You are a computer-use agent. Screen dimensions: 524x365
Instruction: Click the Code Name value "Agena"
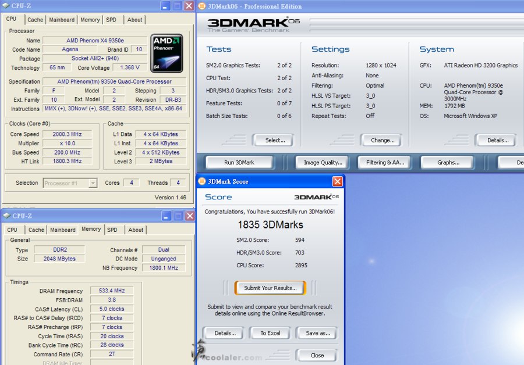tap(70, 49)
